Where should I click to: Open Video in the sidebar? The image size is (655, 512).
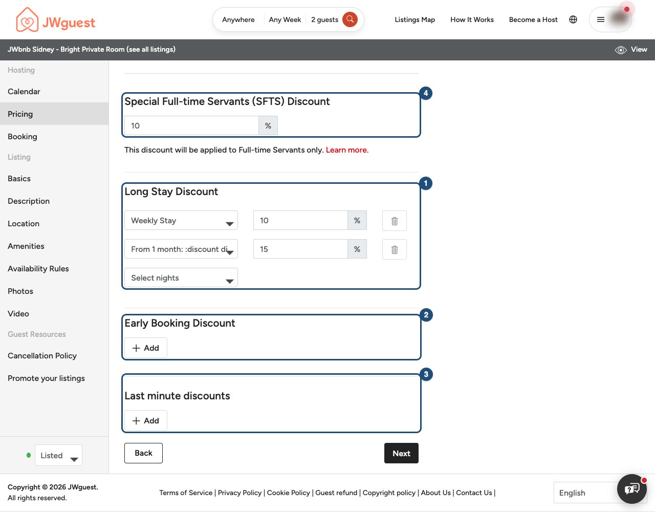pyautogui.click(x=54, y=314)
